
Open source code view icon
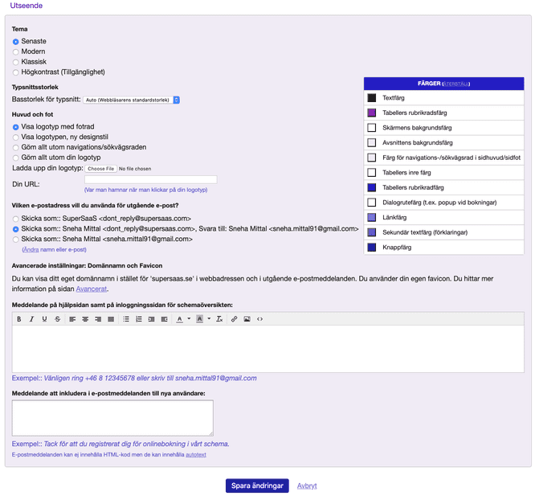click(x=260, y=319)
